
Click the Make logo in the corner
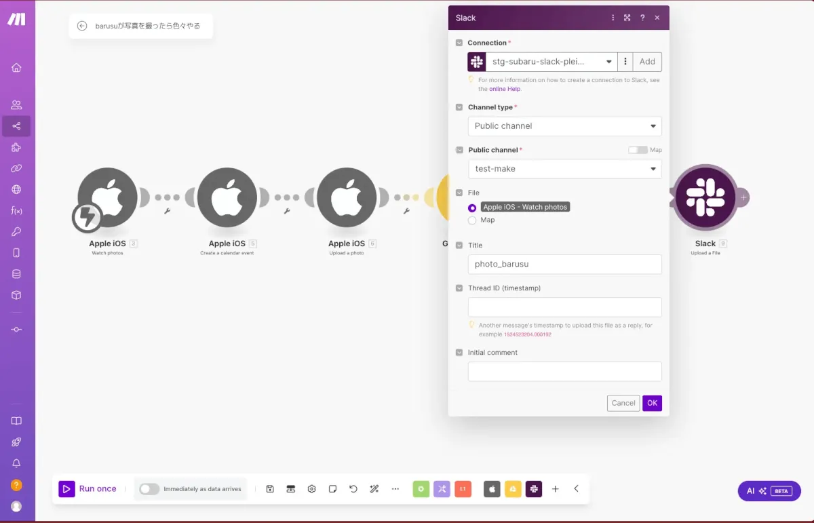pos(16,19)
